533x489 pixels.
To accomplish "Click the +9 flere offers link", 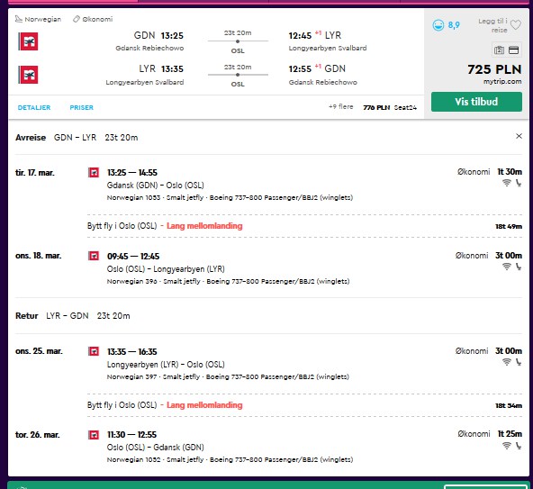I will coord(341,107).
